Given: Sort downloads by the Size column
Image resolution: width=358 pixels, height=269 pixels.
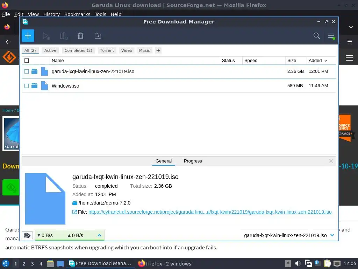Looking at the screenshot, I should [x=296, y=61].
